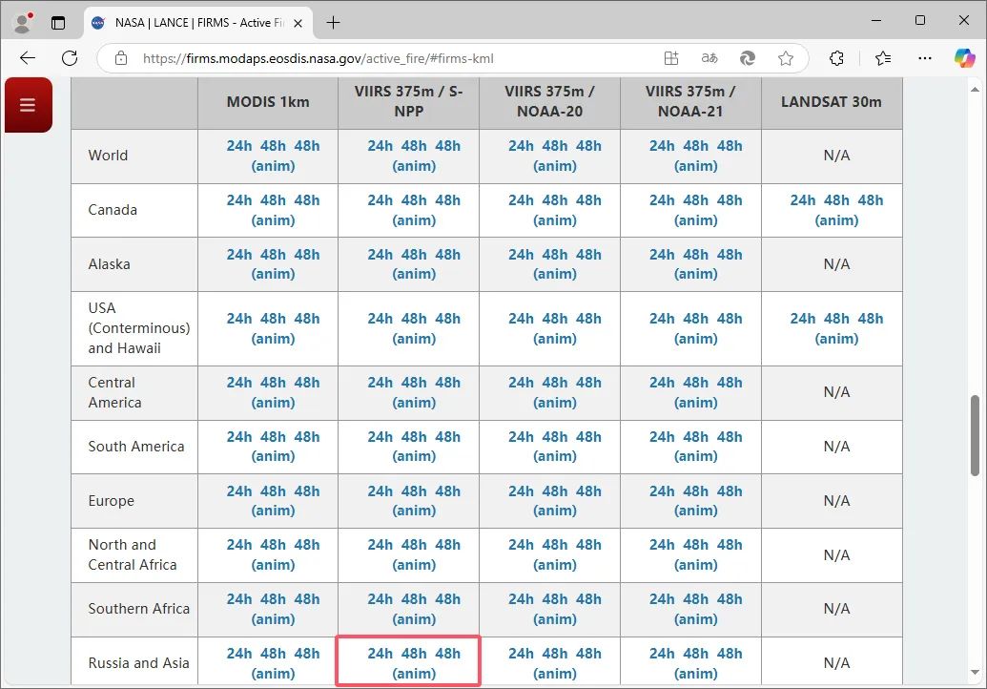This screenshot has height=689, width=987.
Task: Launch Copilot from the toolbar
Action: (x=964, y=58)
